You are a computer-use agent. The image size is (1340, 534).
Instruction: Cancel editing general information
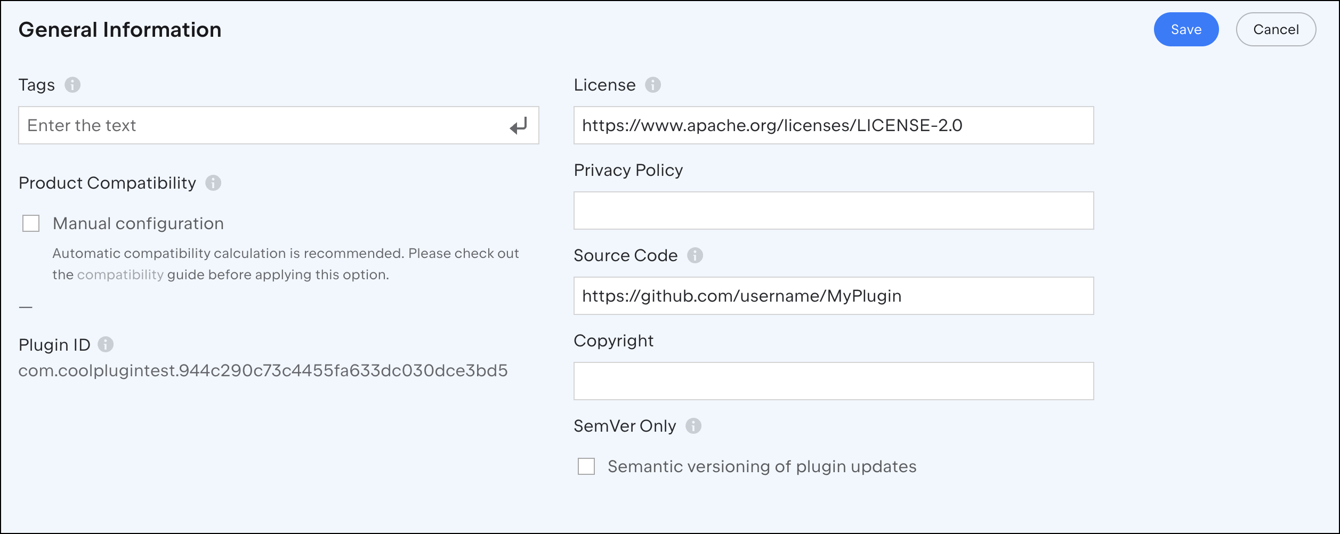pyautogui.click(x=1276, y=29)
